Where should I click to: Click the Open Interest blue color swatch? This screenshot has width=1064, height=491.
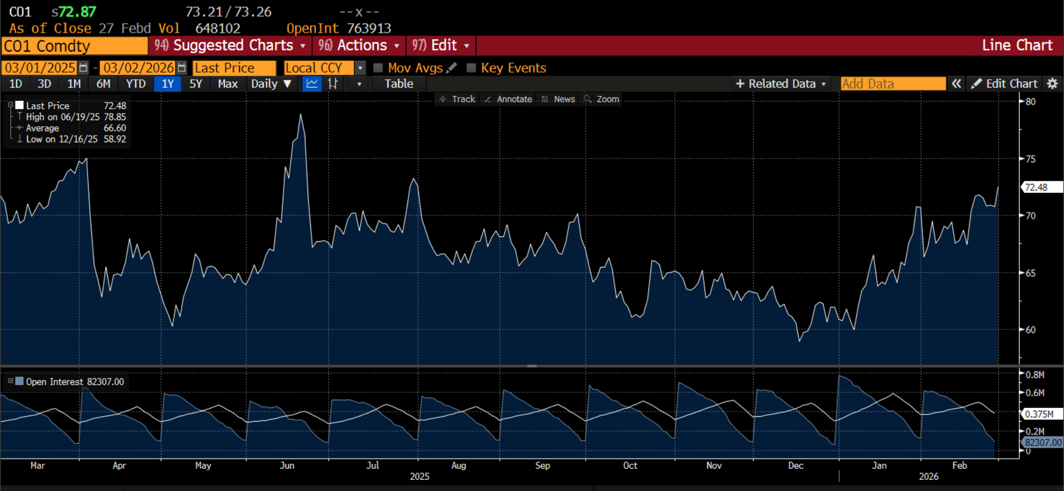19,381
